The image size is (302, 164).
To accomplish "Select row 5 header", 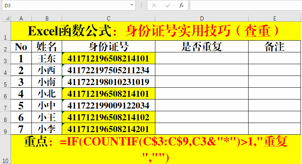I will tap(5, 82).
